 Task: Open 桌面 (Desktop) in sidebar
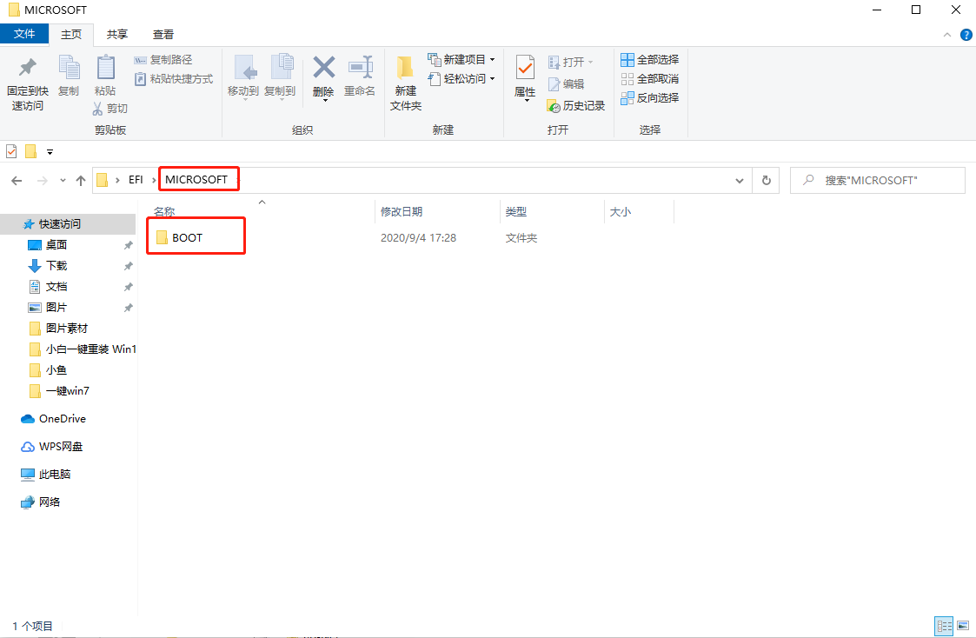point(56,245)
